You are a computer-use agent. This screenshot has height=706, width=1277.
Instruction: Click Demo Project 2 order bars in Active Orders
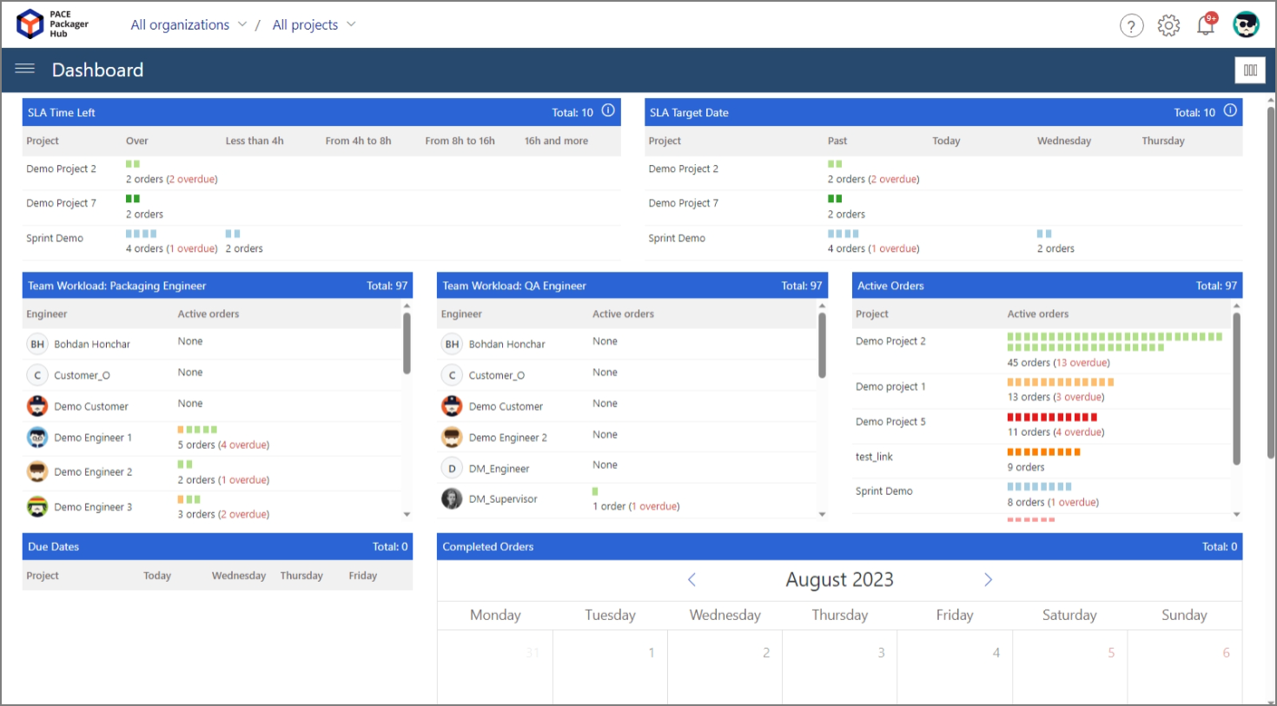[1115, 341]
